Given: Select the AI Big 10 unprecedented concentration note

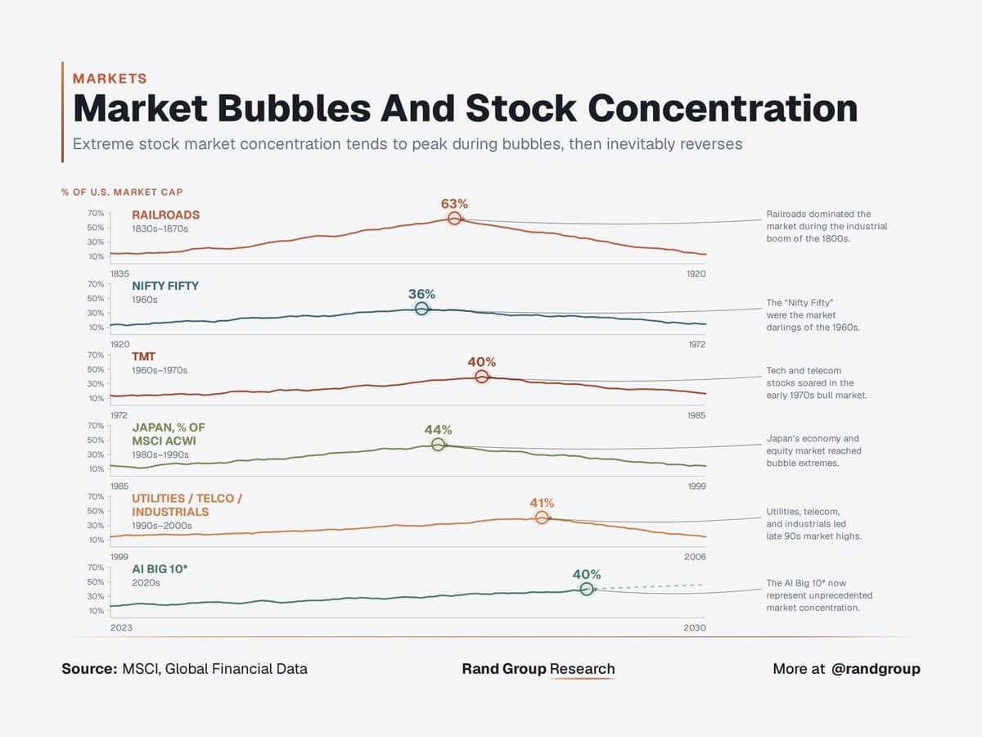Looking at the screenshot, I should [x=819, y=595].
